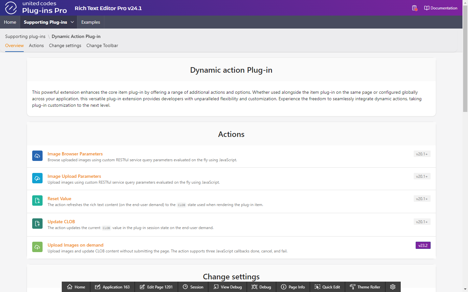
Task: Open the Documentation link
Action: (x=441, y=8)
